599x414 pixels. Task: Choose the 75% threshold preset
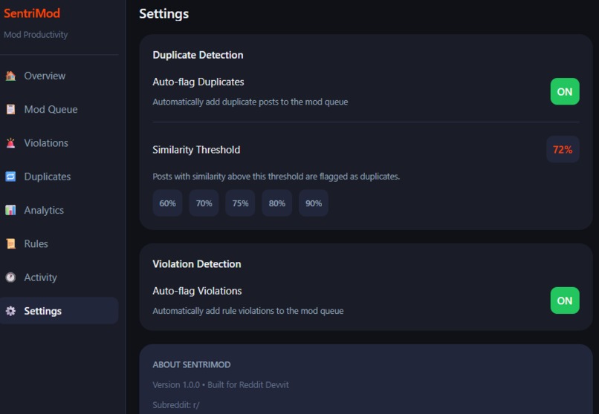click(240, 203)
